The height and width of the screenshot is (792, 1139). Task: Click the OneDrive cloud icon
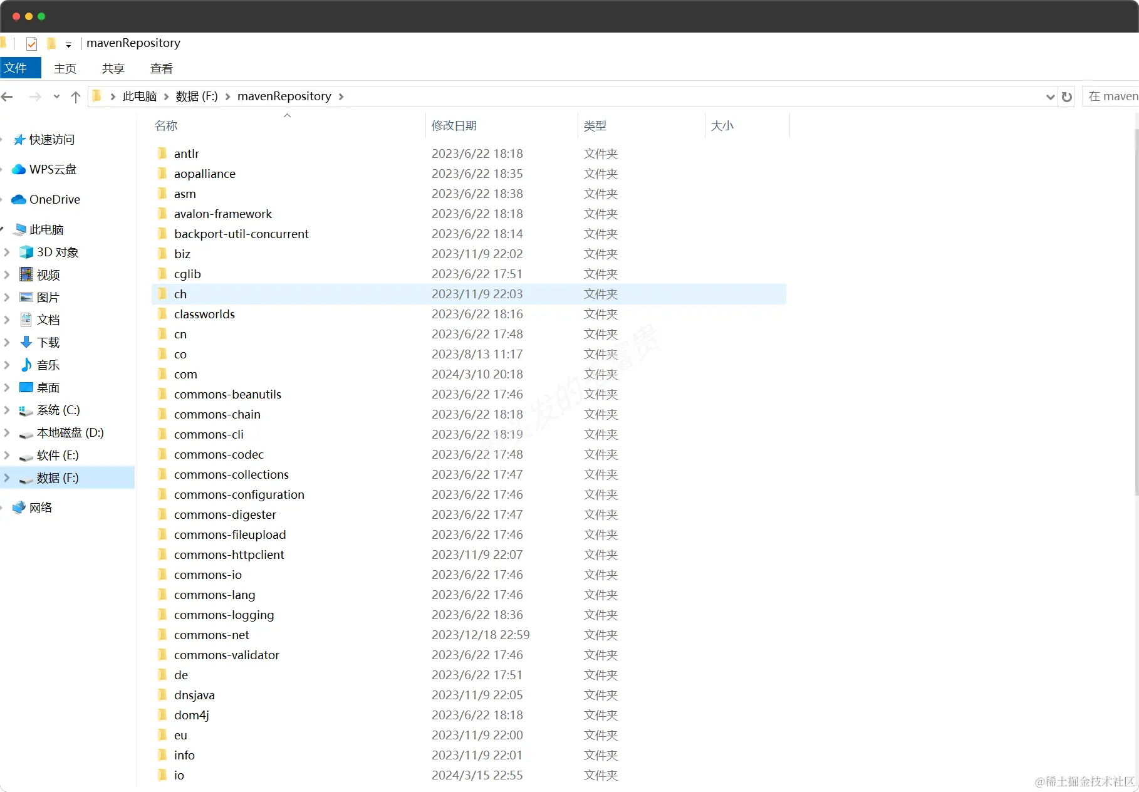point(19,199)
